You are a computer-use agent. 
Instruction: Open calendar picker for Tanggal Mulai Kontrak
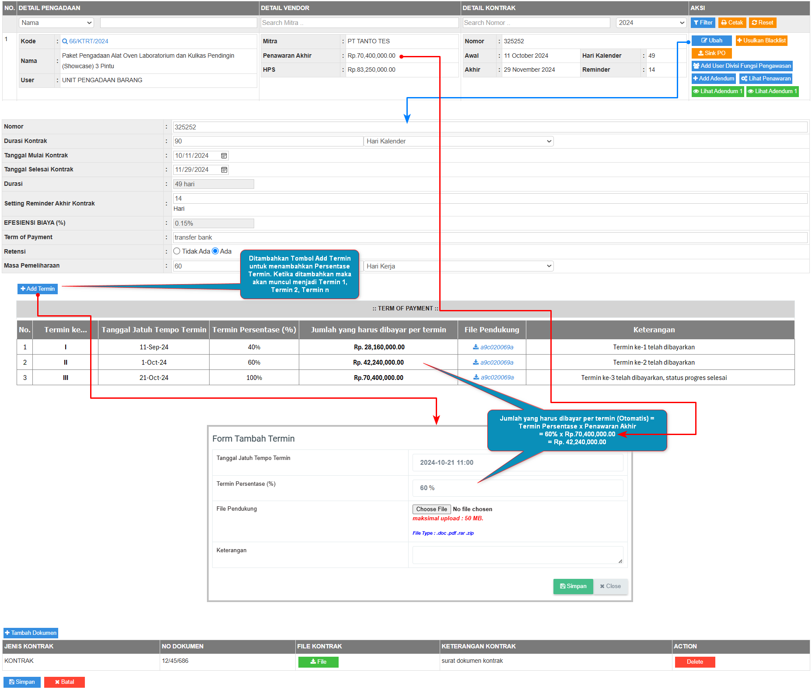point(224,156)
